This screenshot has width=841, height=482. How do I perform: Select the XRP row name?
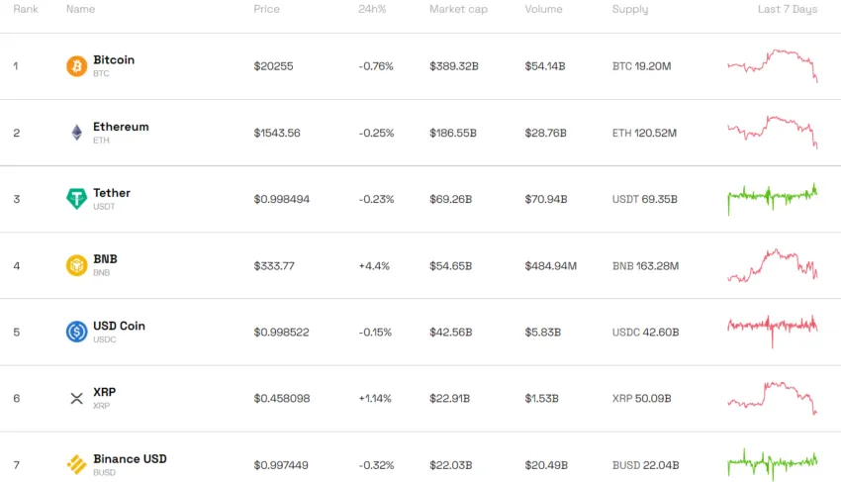point(105,392)
